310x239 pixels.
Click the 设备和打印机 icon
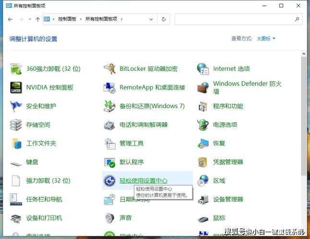coord(16,218)
